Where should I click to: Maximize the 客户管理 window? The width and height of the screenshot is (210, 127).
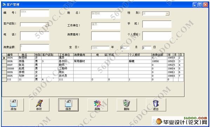(200, 5)
